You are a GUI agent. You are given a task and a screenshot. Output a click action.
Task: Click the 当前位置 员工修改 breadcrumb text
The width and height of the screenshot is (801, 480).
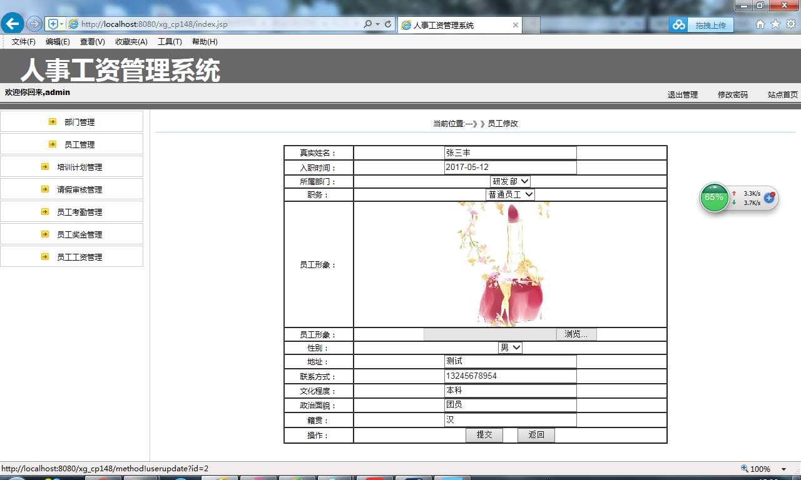coord(476,124)
